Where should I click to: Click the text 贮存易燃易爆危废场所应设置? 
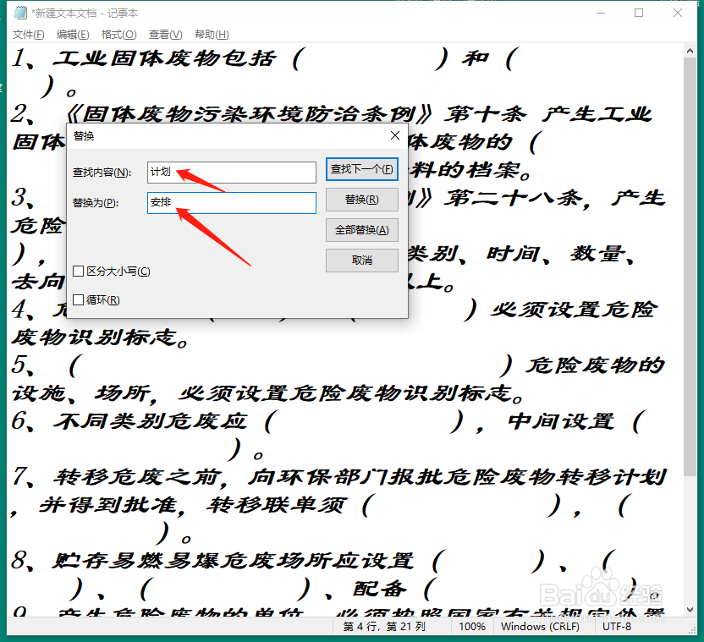233,561
